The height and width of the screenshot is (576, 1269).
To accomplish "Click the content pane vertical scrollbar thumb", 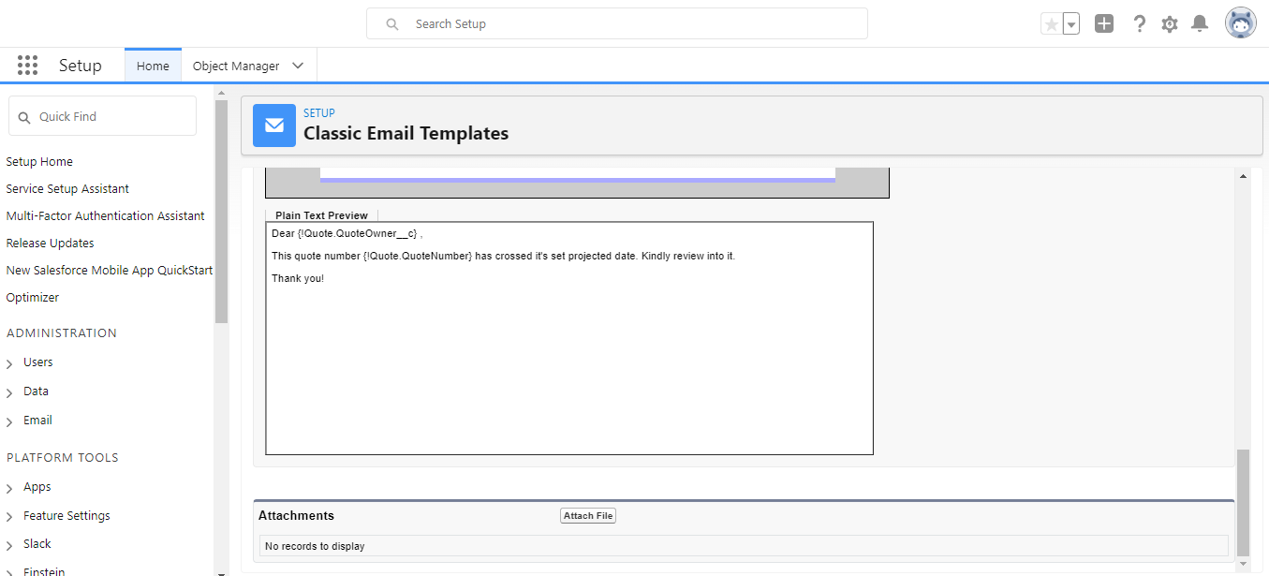I will click(1243, 503).
